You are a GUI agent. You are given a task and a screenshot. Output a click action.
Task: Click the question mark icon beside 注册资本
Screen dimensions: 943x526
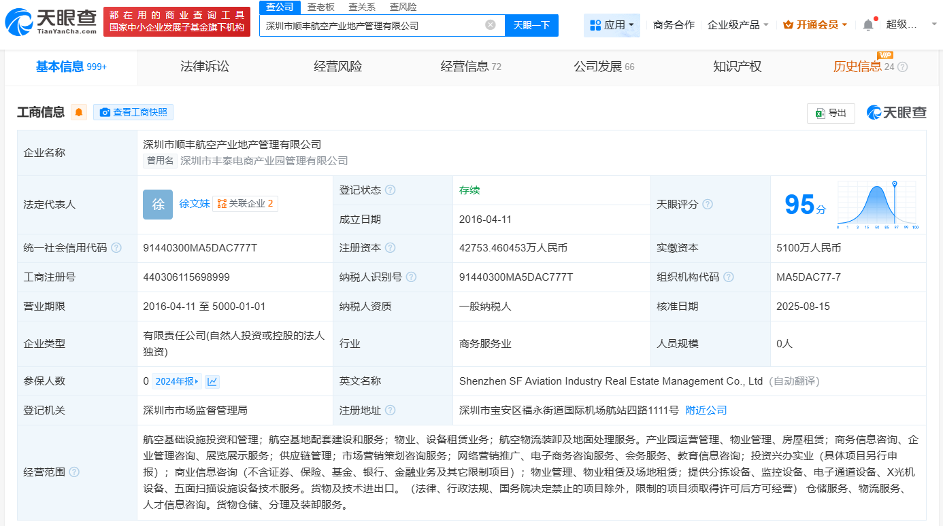tap(391, 247)
